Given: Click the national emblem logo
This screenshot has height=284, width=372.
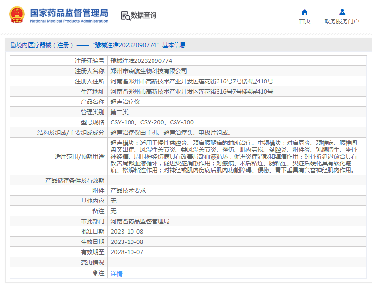Looking at the screenshot, I should [x=17, y=15].
